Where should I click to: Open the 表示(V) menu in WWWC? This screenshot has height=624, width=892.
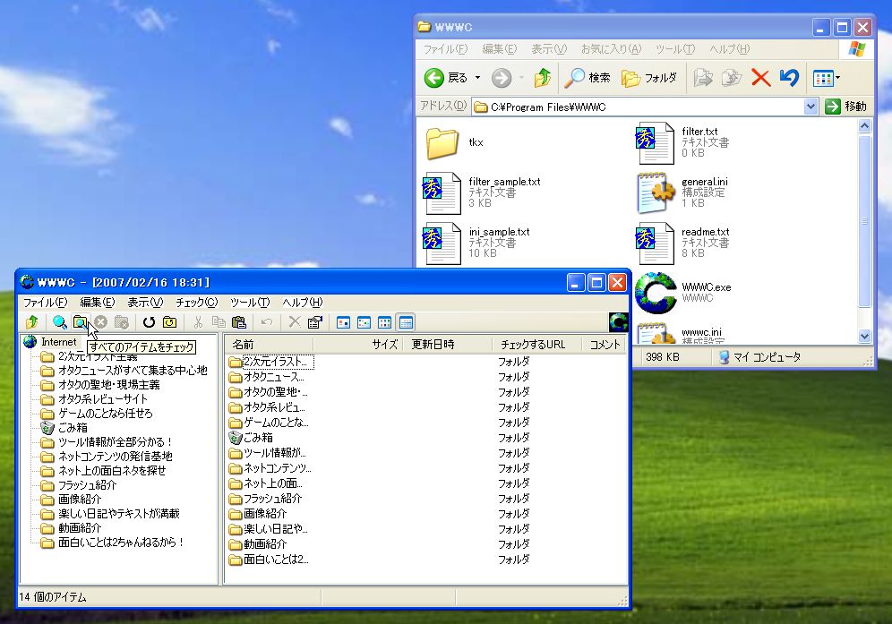click(x=145, y=302)
